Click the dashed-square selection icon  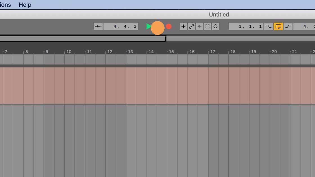[x=207, y=26]
